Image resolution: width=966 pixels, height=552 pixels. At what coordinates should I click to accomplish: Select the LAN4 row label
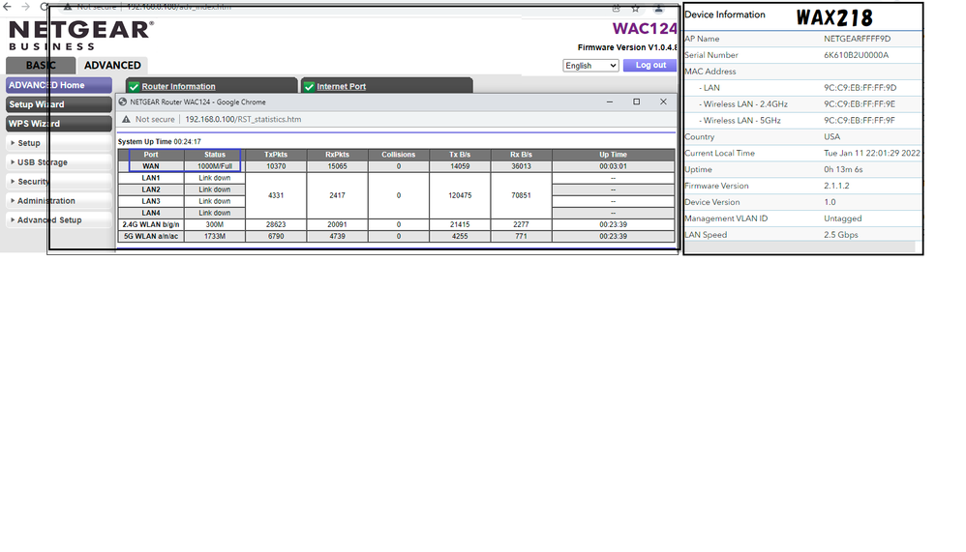click(x=151, y=213)
